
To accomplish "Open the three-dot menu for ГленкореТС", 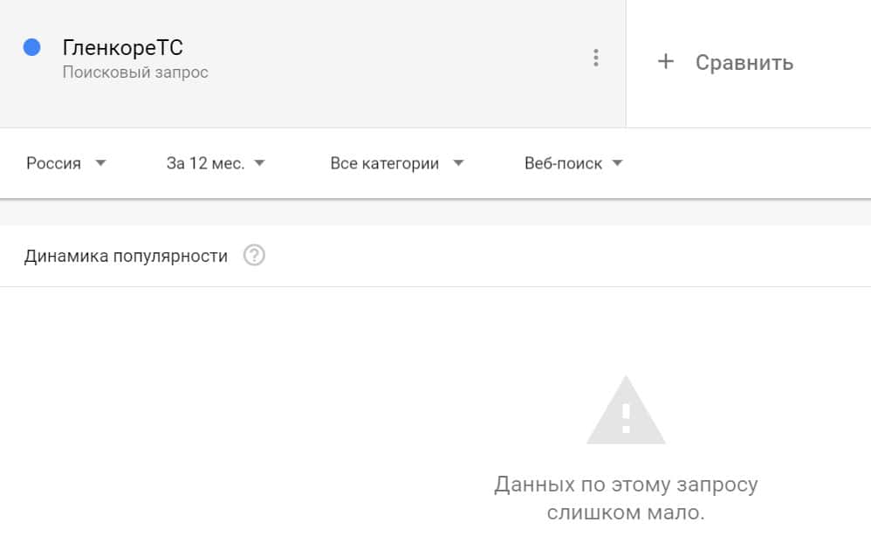I will tap(596, 58).
